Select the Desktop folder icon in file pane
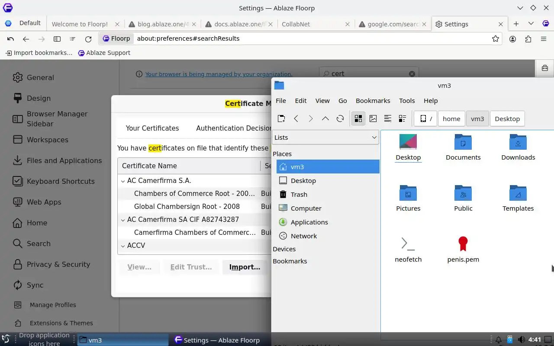 [408, 147]
